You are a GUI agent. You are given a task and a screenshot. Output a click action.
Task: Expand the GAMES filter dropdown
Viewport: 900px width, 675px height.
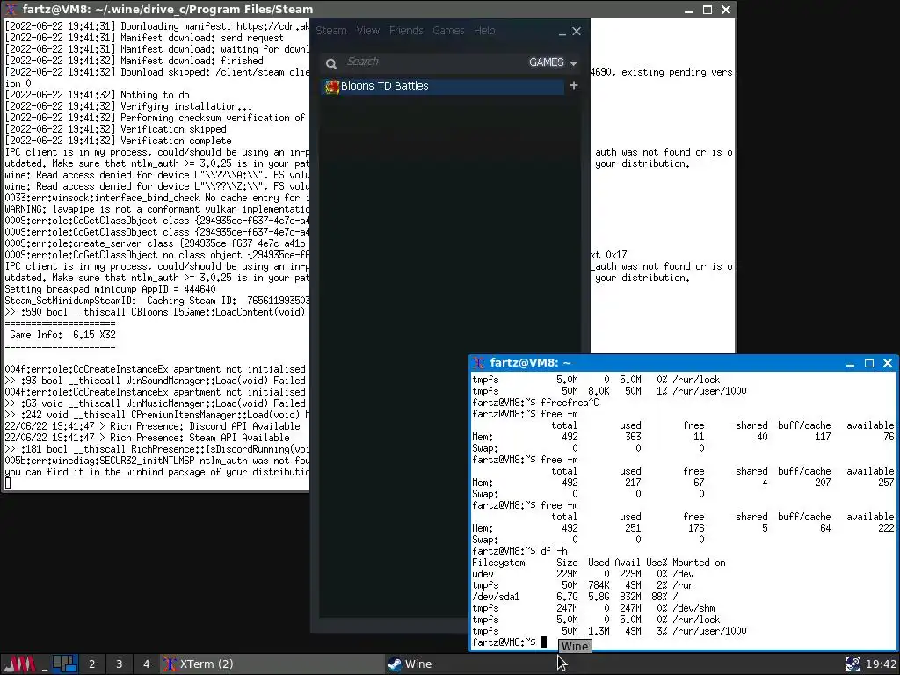[552, 62]
